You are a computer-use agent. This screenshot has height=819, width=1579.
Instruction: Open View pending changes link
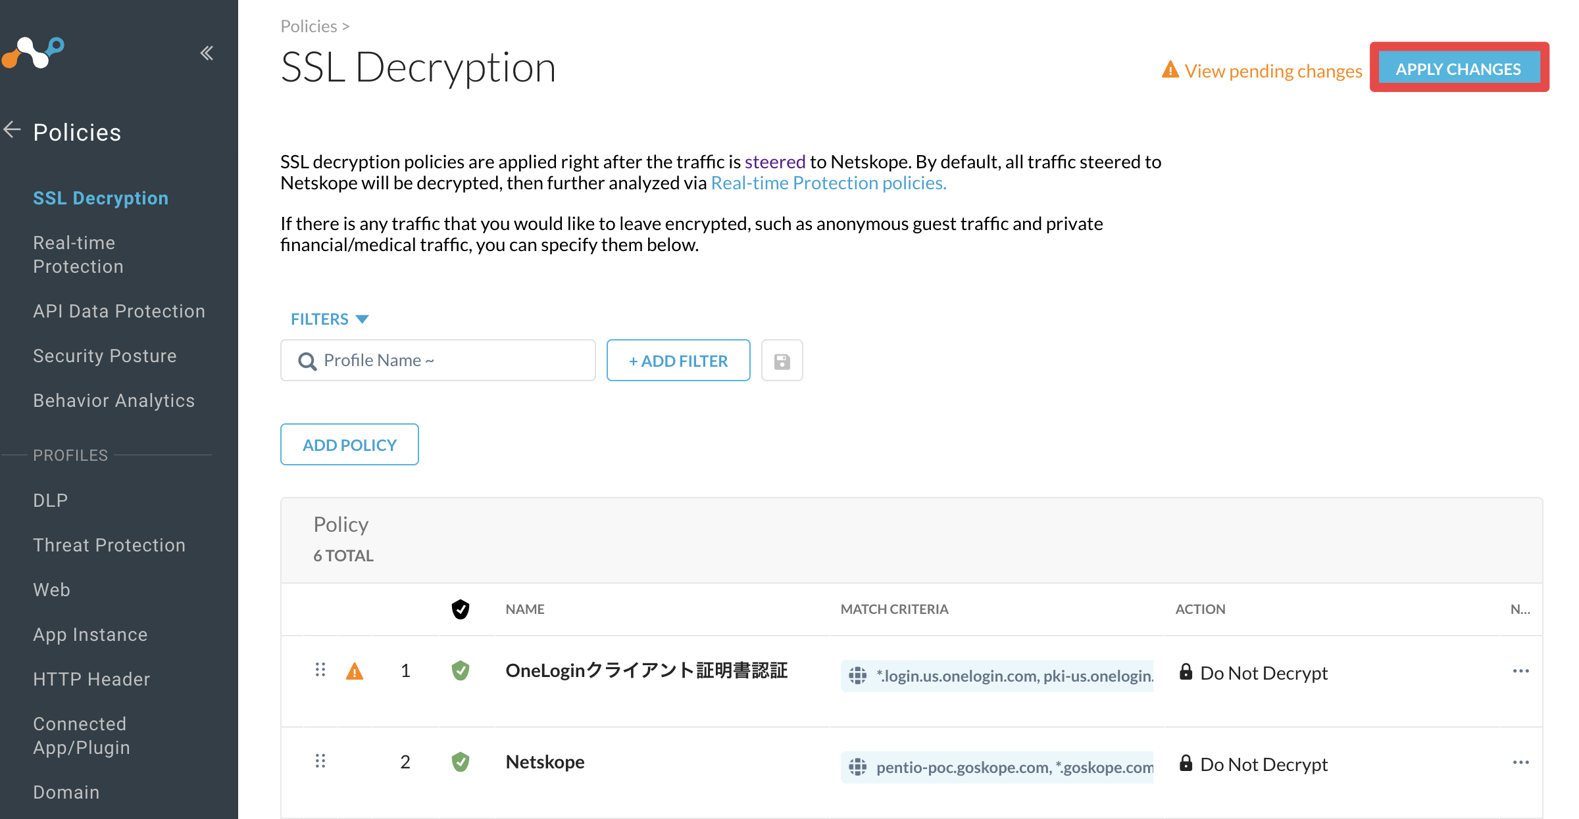[x=1273, y=70]
